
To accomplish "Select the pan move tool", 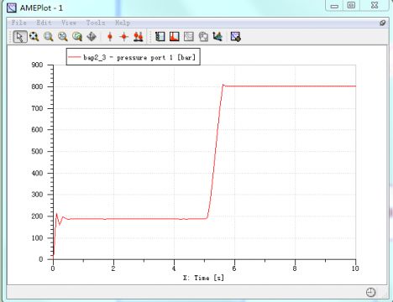I will [92, 37].
